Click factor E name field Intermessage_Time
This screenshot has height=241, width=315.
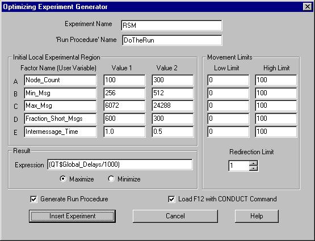pos(60,132)
